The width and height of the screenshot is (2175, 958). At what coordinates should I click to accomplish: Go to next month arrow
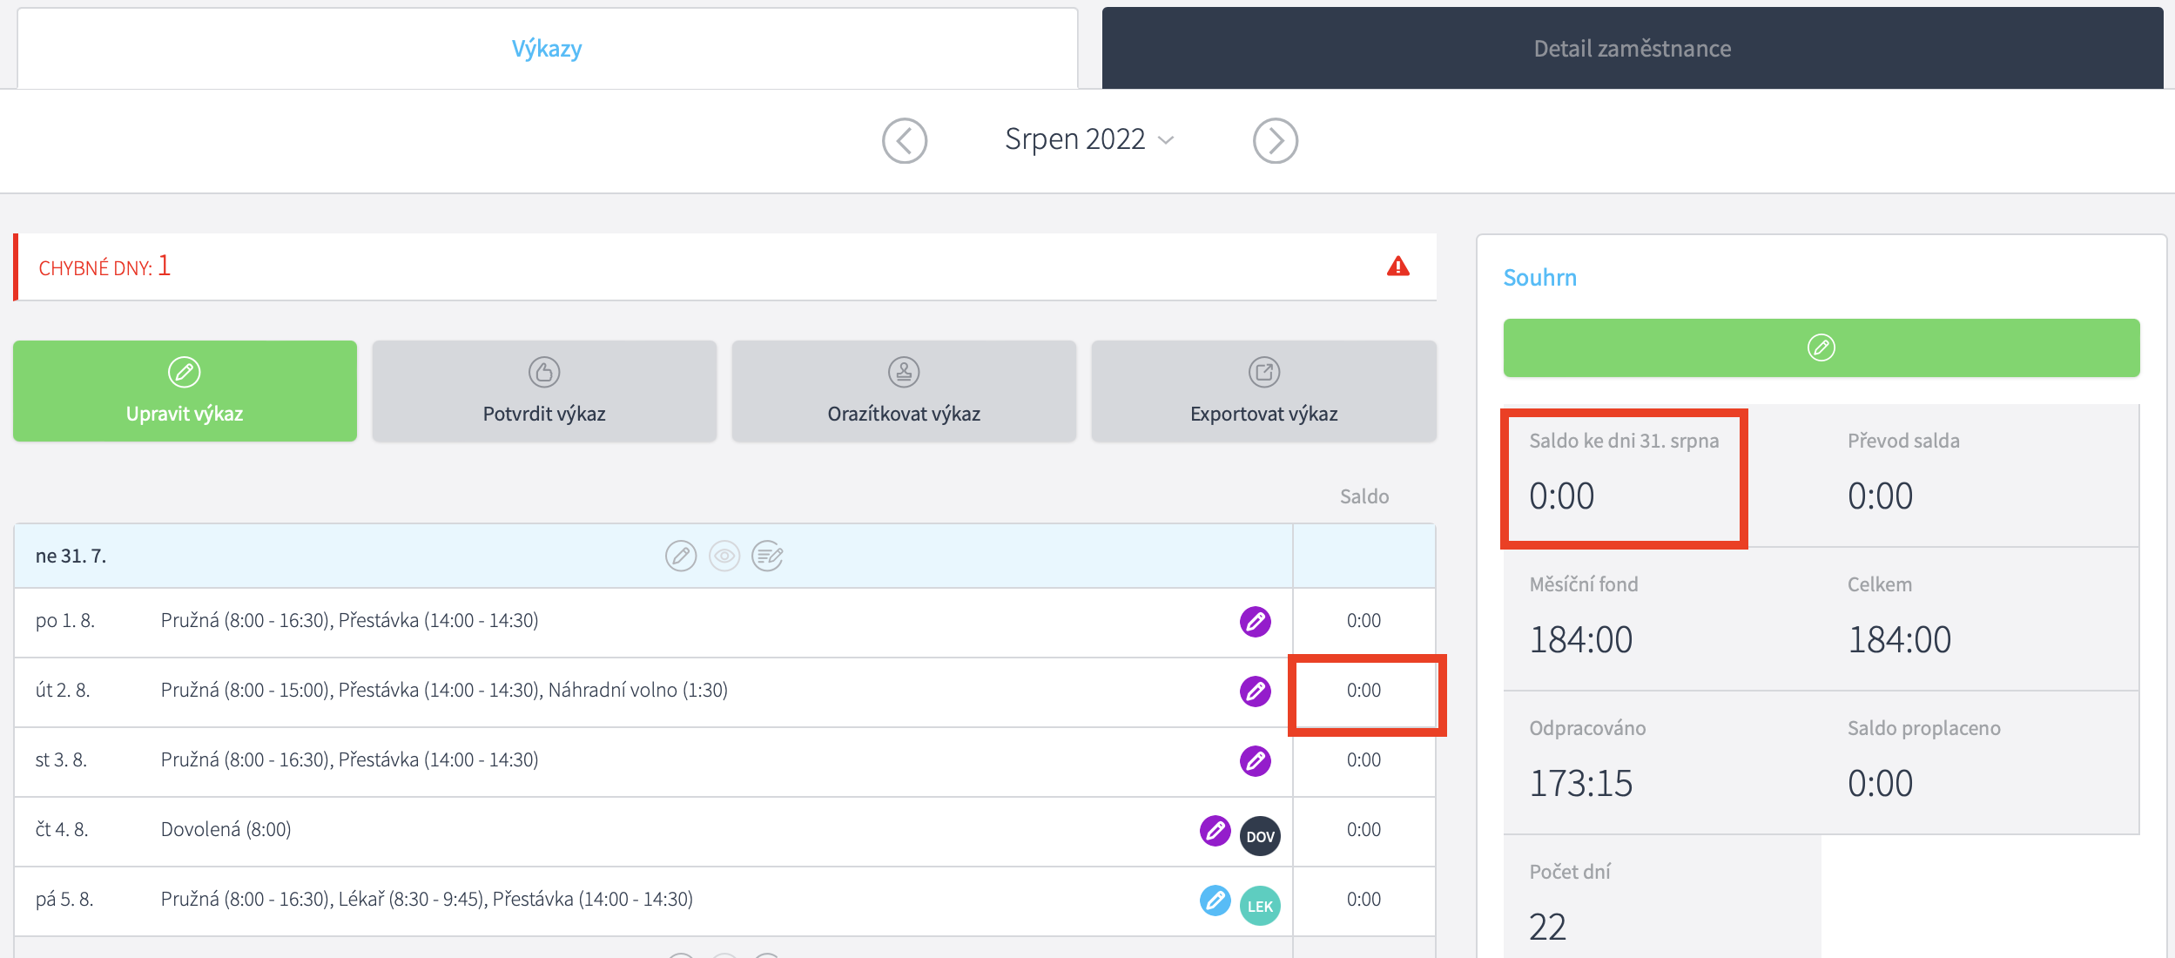(x=1275, y=140)
